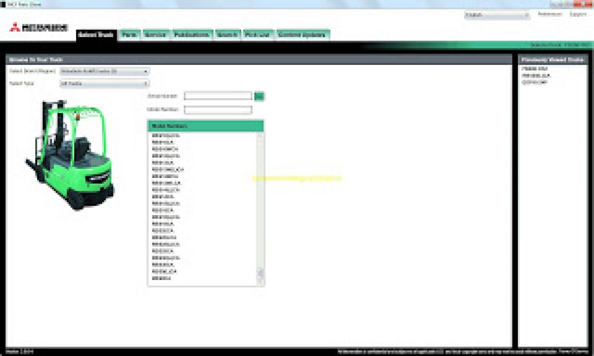This screenshot has height=356, width=594.
Task: Click the Model Numbers list scrollbar down arrow
Action: [260, 281]
